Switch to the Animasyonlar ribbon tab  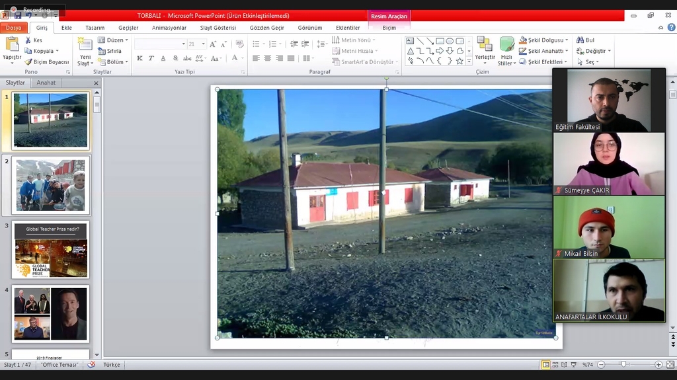coord(169,28)
